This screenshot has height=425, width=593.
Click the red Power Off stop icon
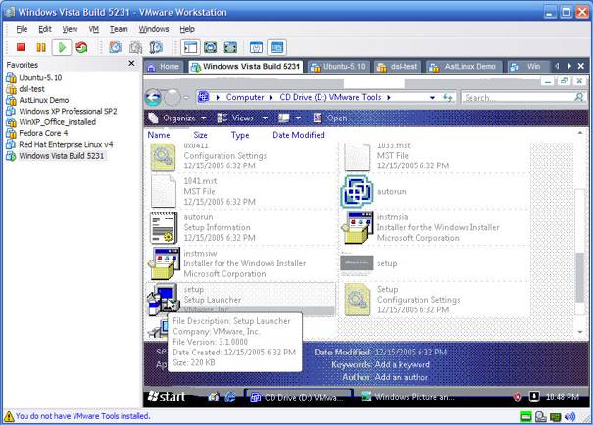pos(21,47)
